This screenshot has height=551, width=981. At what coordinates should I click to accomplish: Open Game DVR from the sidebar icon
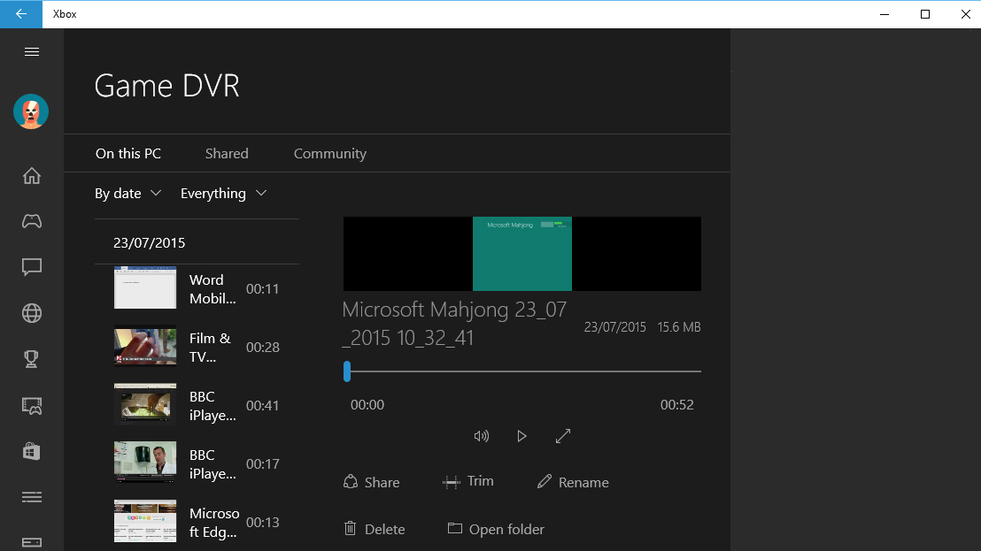tap(31, 405)
